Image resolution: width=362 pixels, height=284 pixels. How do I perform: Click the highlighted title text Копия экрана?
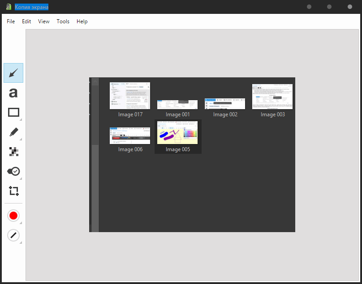pos(32,7)
